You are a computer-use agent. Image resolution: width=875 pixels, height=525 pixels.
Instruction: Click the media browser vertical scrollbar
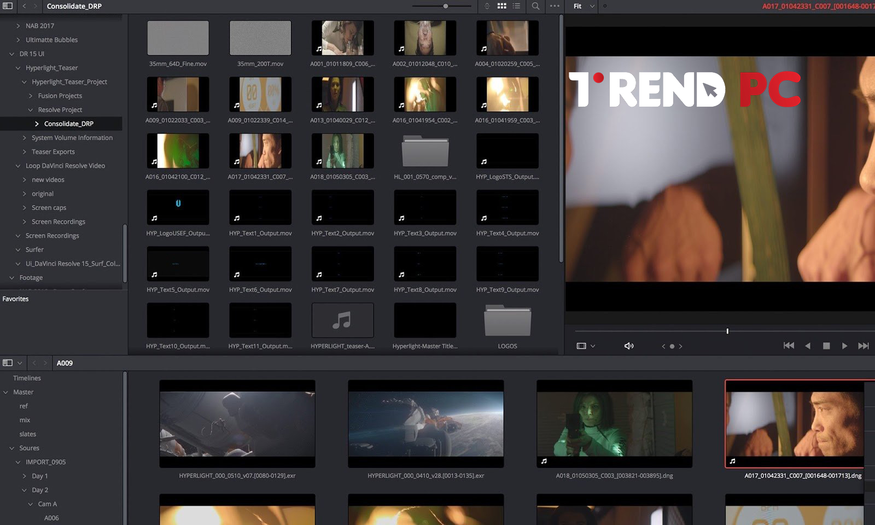point(561,138)
